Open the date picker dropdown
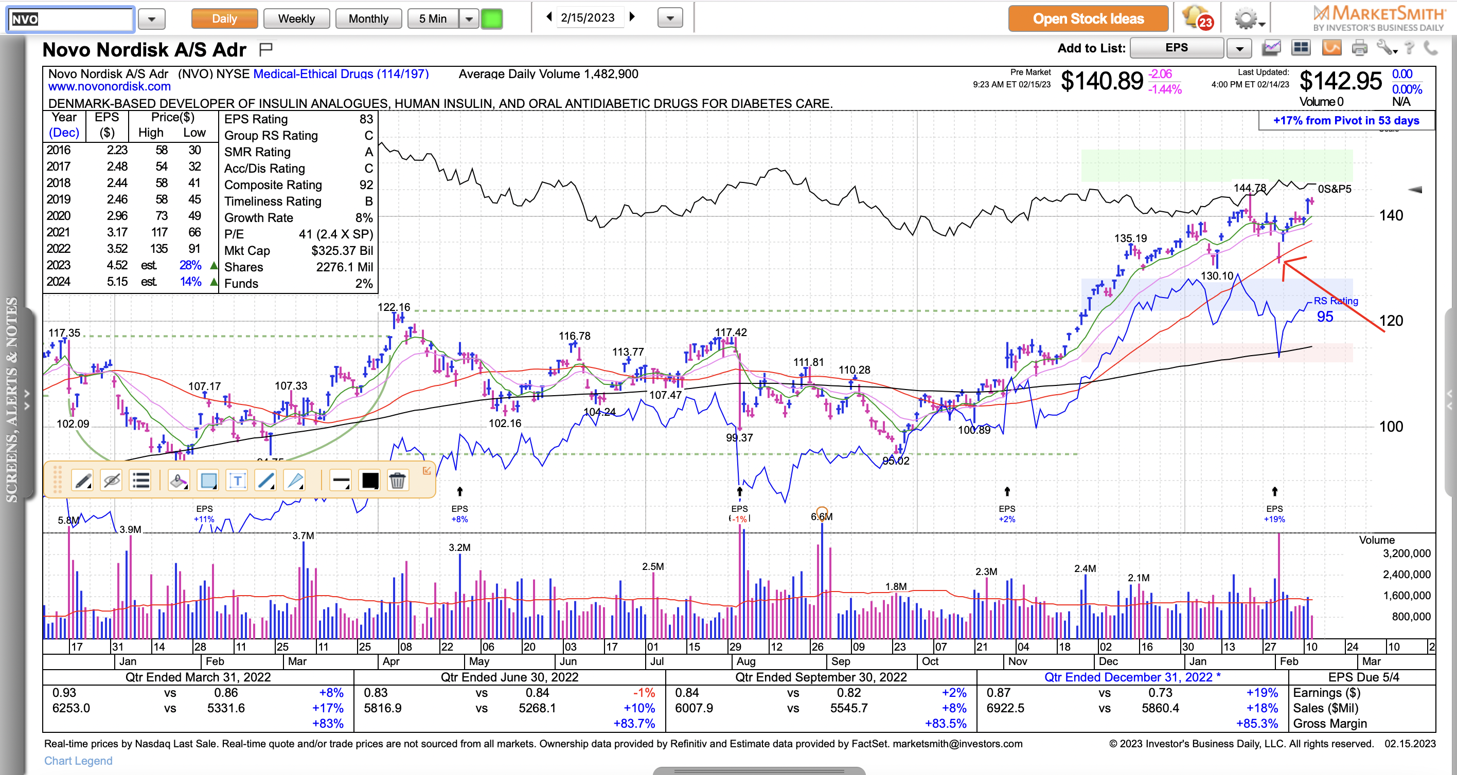 click(670, 18)
